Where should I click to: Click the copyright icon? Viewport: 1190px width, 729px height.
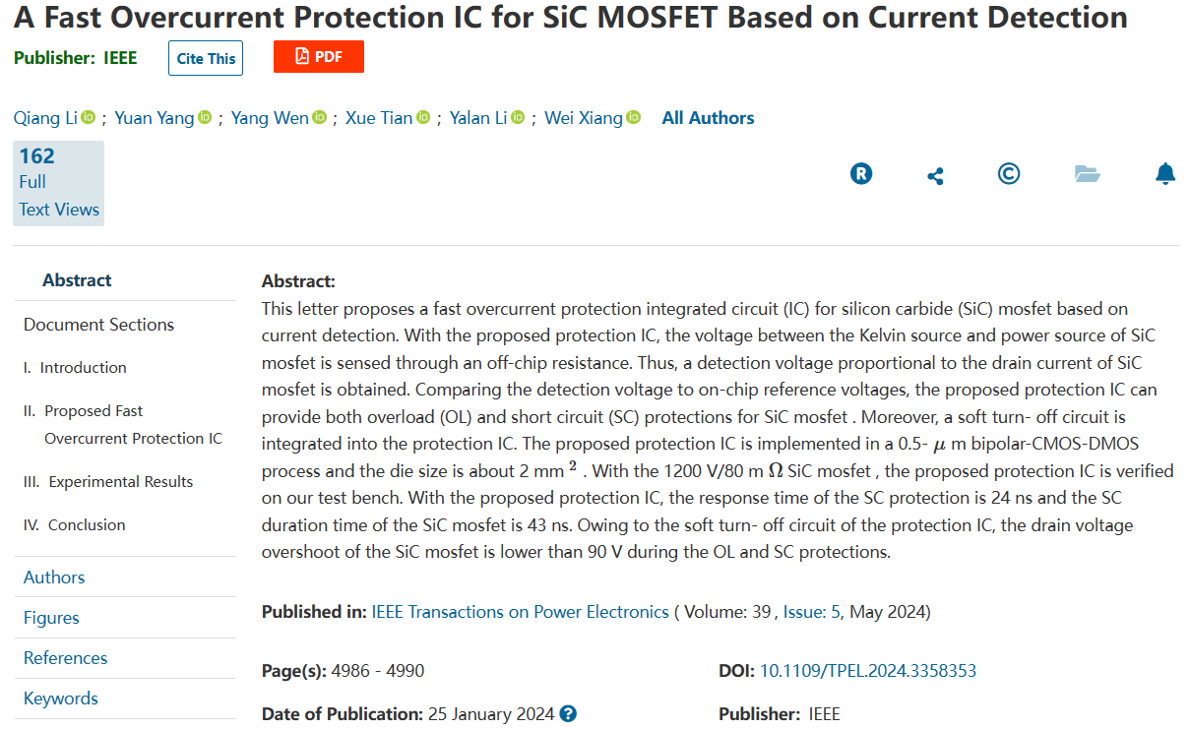tap(1008, 174)
